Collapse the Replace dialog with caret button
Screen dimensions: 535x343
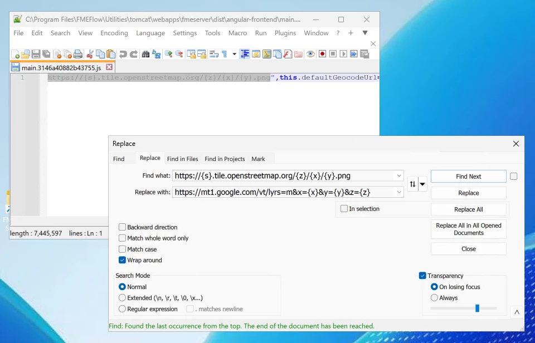(x=517, y=312)
